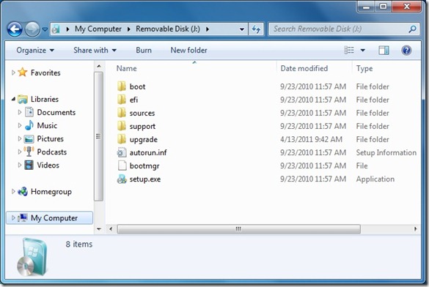The image size is (429, 287).
Task: Go back with the Back arrow button
Action: [15, 29]
